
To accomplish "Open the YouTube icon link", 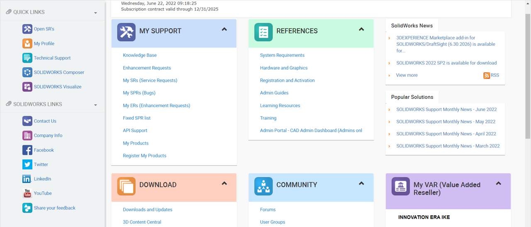I will click(x=27, y=193).
